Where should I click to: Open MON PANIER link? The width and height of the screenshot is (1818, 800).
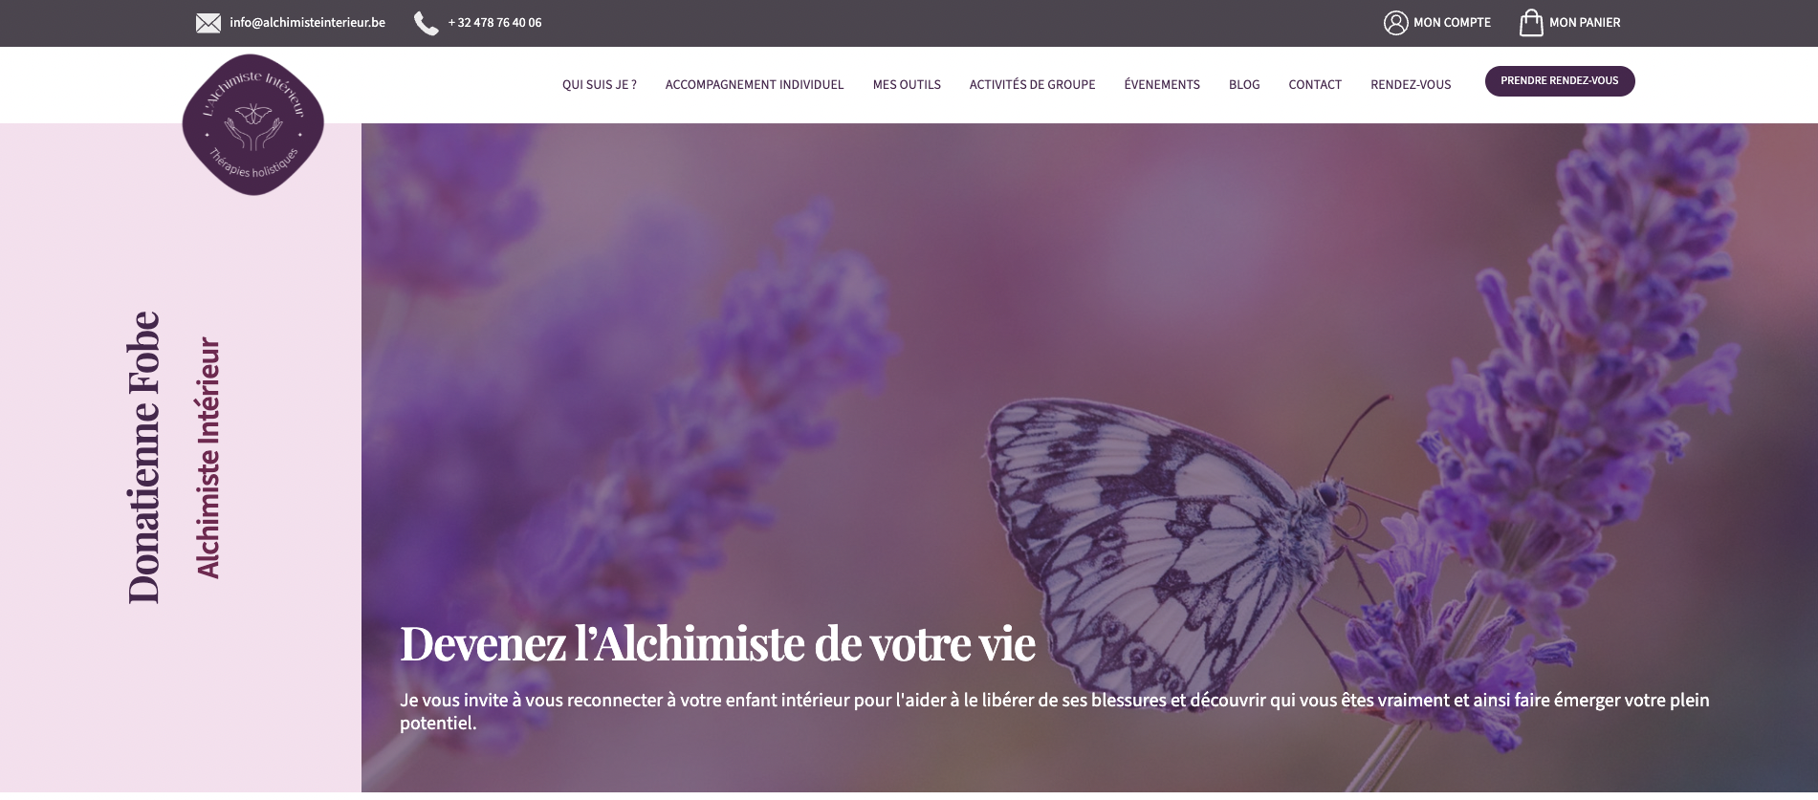tap(1585, 23)
